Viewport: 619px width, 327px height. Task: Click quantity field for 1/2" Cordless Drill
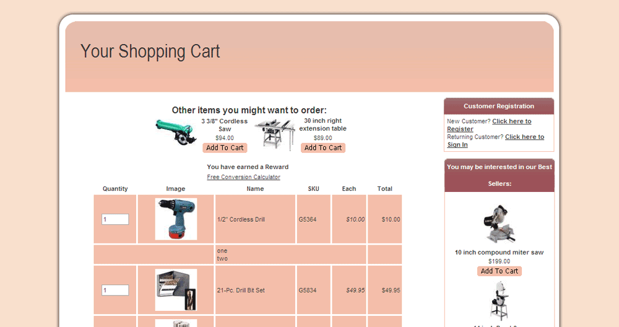point(115,219)
